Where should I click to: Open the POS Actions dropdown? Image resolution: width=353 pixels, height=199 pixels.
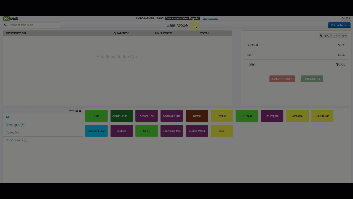click(x=339, y=25)
